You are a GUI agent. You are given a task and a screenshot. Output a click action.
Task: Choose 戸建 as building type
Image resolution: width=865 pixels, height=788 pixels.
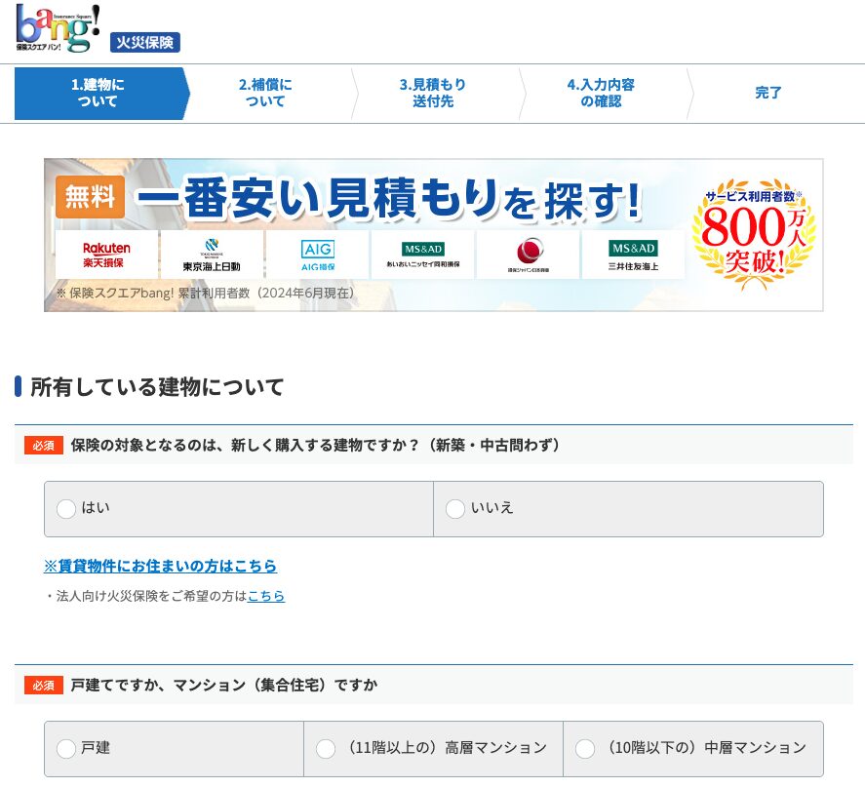click(x=66, y=749)
